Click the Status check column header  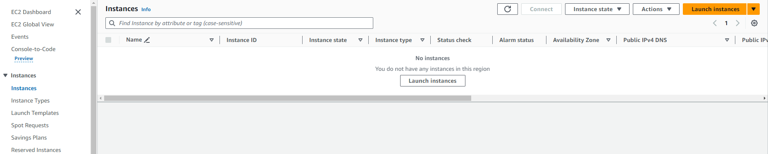pos(454,40)
